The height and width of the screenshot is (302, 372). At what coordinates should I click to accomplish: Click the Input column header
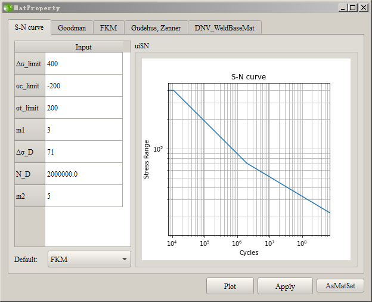click(83, 47)
